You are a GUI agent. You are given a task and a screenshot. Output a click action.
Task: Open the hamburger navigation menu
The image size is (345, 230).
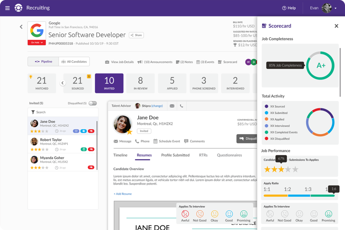coord(7,8)
